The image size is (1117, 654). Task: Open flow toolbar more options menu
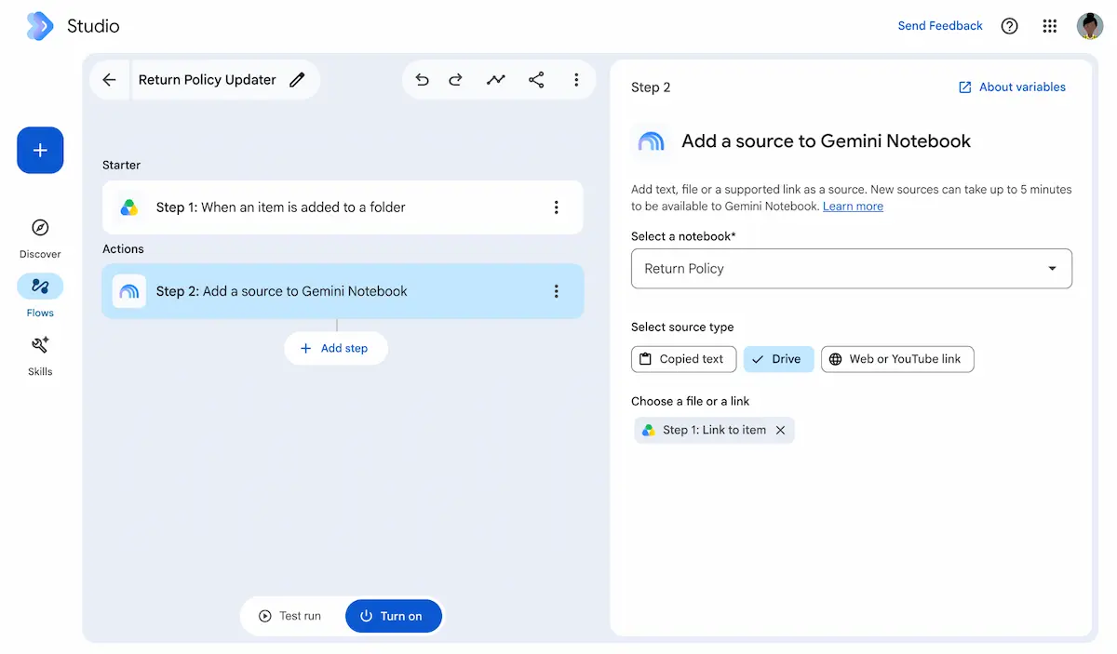(576, 80)
